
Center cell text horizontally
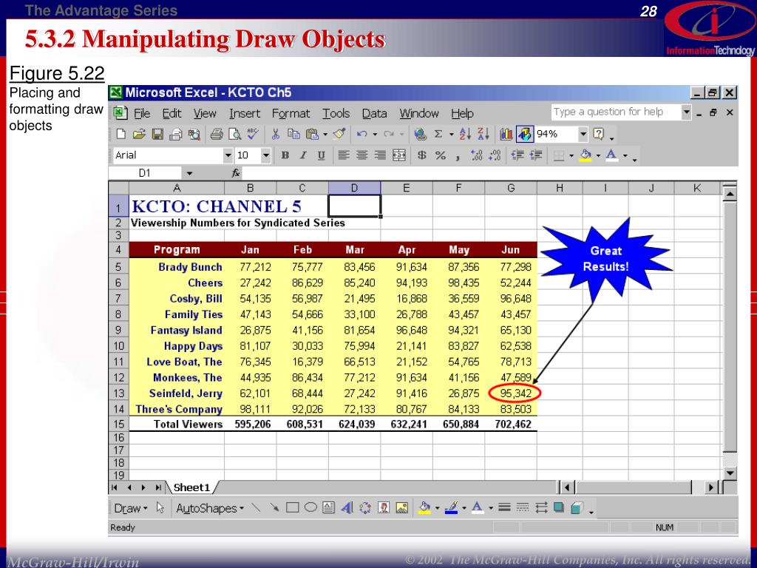tap(361, 155)
